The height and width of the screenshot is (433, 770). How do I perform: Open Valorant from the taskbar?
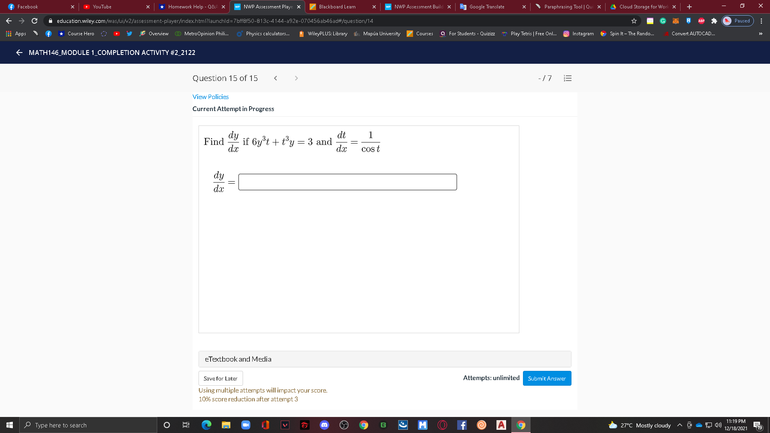tap(286, 425)
